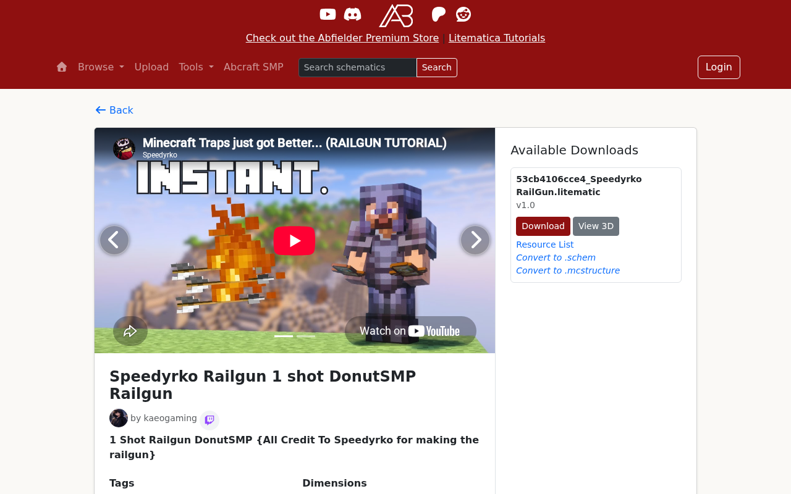Image resolution: width=791 pixels, height=494 pixels.
Task: Open the YouTube channel icon
Action: tap(328, 14)
